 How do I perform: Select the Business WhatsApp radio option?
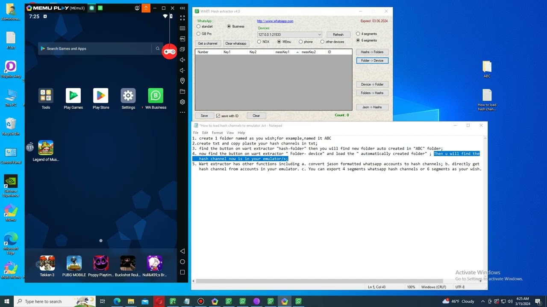click(x=235, y=26)
